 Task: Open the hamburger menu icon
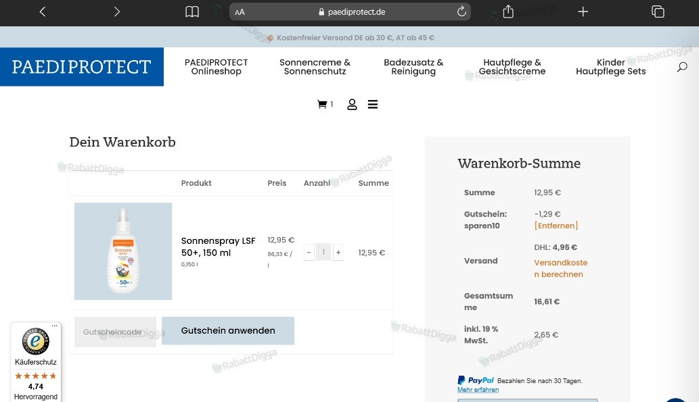[x=373, y=104]
